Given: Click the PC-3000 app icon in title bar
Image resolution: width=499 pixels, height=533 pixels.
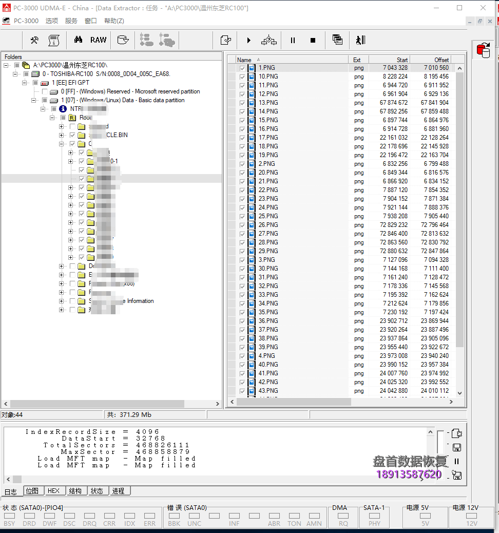Looking at the screenshot, I should coord(7,8).
